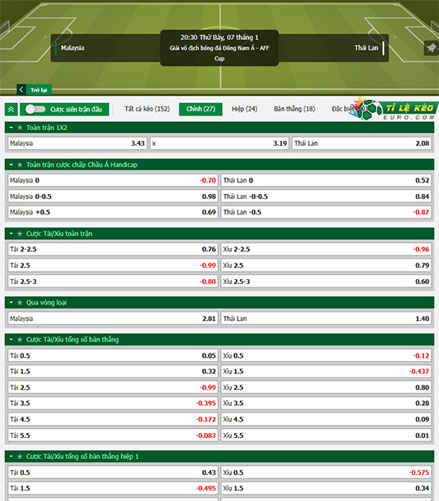Pick Tài 5.5 at -0.083
The height and width of the screenshot is (501, 439).
point(112,436)
